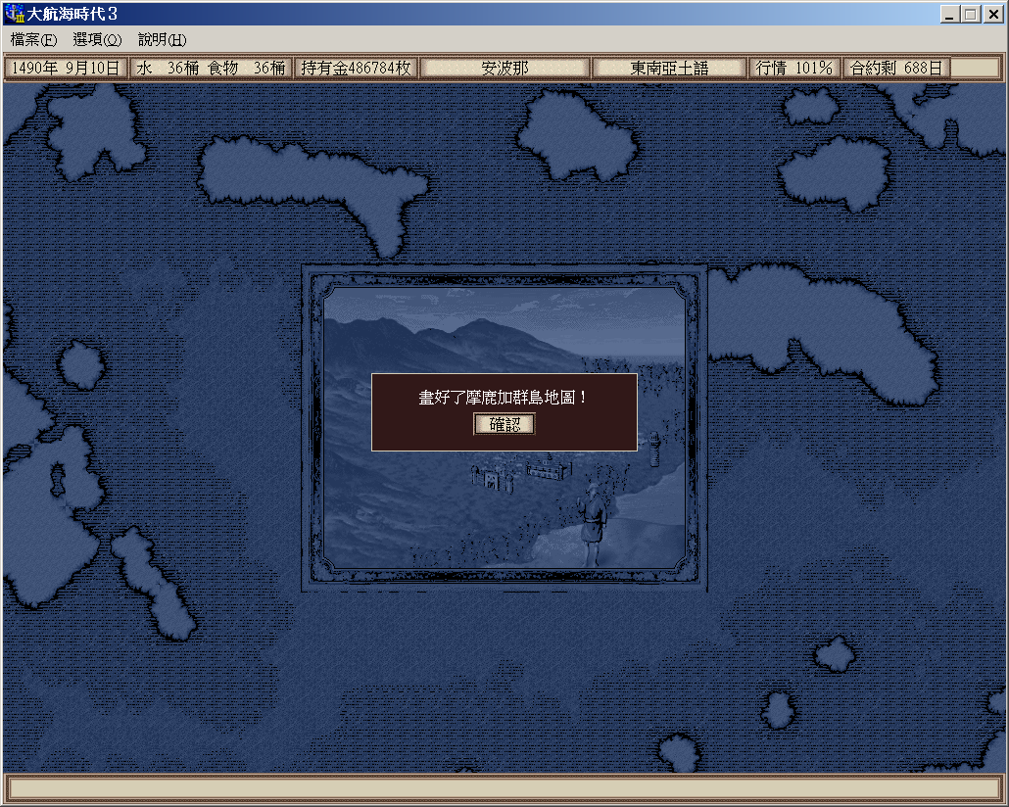The width and height of the screenshot is (1009, 807).
Task: Click the empty message bar at the bottom
Action: tap(504, 788)
